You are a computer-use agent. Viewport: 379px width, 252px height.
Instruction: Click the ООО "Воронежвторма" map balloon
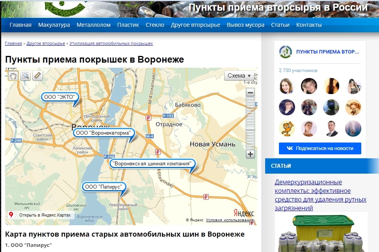104,133
